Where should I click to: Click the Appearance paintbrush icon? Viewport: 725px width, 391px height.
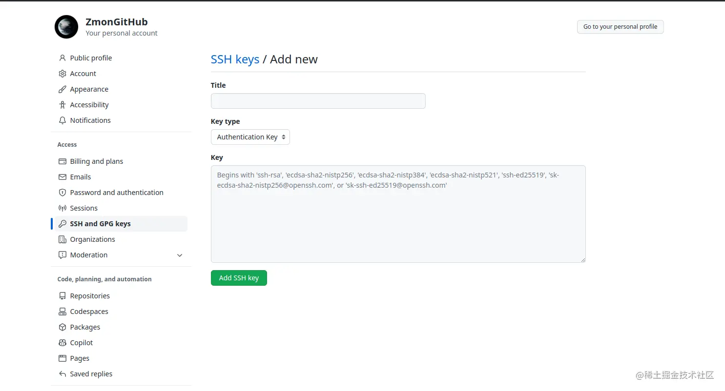pyautogui.click(x=62, y=89)
